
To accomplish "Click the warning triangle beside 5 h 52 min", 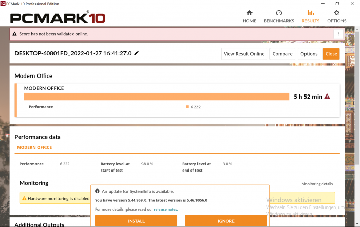I will coord(327,97).
